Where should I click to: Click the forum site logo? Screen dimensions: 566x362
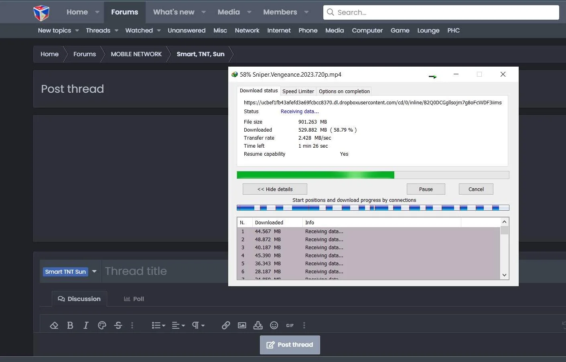41,13
